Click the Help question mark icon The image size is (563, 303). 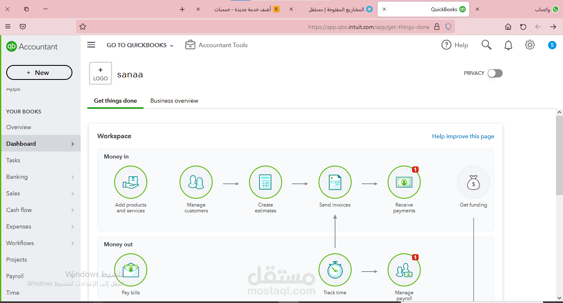point(446,45)
